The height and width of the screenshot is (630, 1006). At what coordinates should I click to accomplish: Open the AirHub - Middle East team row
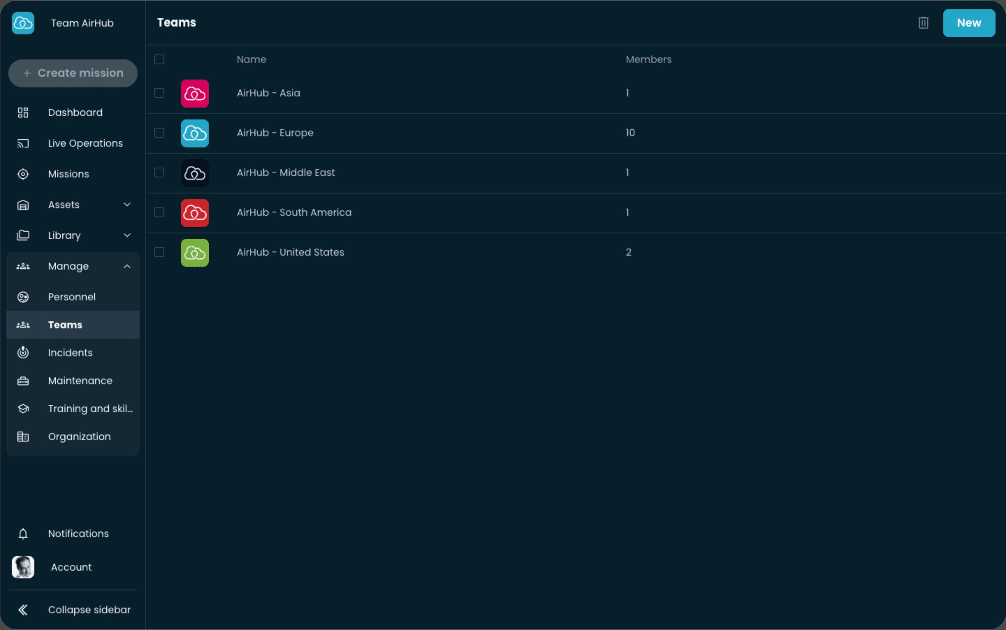click(286, 173)
